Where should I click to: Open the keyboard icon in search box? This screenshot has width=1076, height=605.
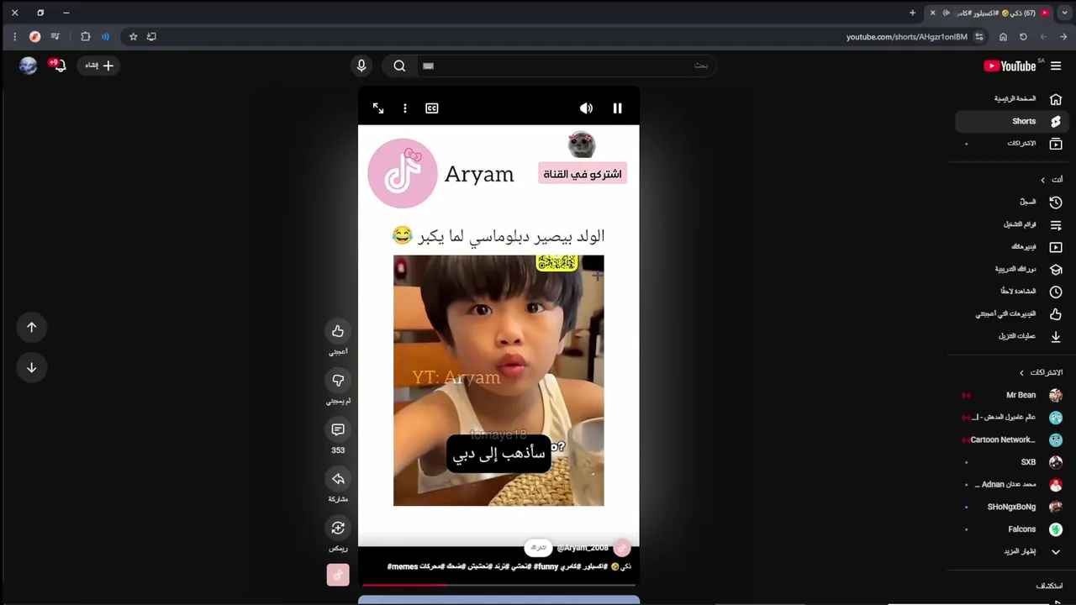point(429,66)
